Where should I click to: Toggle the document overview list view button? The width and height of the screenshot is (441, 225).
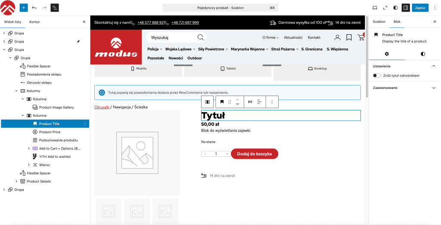[x=55, y=8]
